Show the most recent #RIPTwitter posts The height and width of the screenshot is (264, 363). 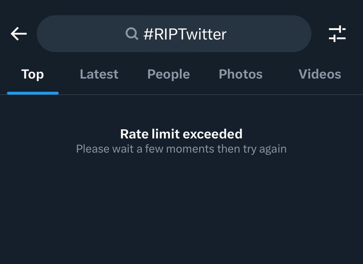pos(99,74)
